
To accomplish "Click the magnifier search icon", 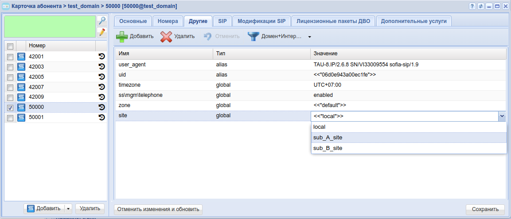I will pyautogui.click(x=102, y=21).
